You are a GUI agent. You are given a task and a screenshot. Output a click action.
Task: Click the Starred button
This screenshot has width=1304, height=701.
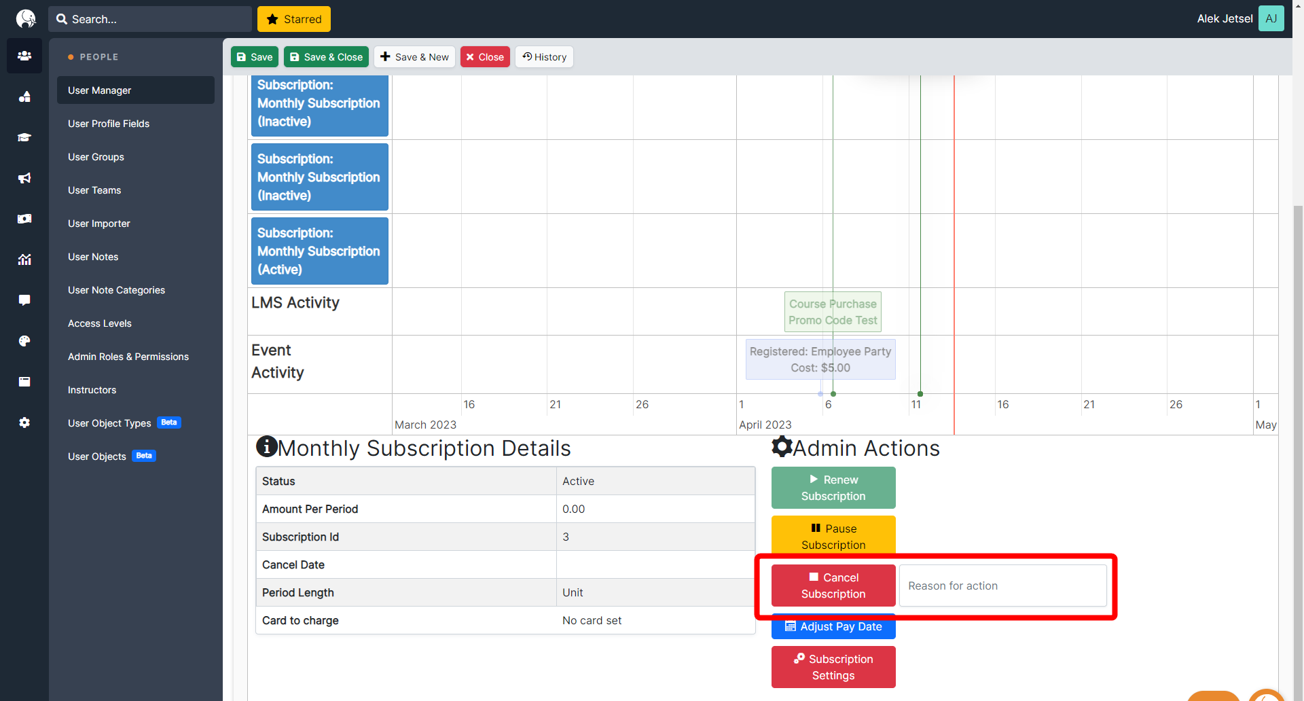[294, 19]
